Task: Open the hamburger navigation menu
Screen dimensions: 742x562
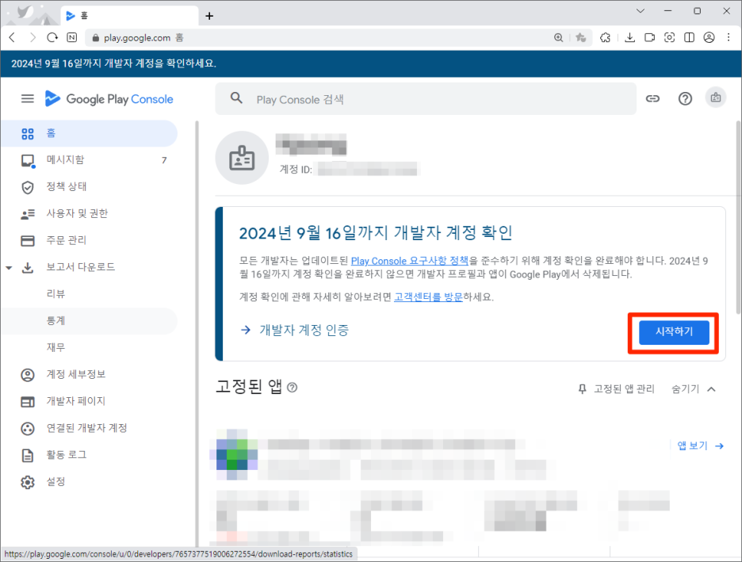Action: pos(28,98)
